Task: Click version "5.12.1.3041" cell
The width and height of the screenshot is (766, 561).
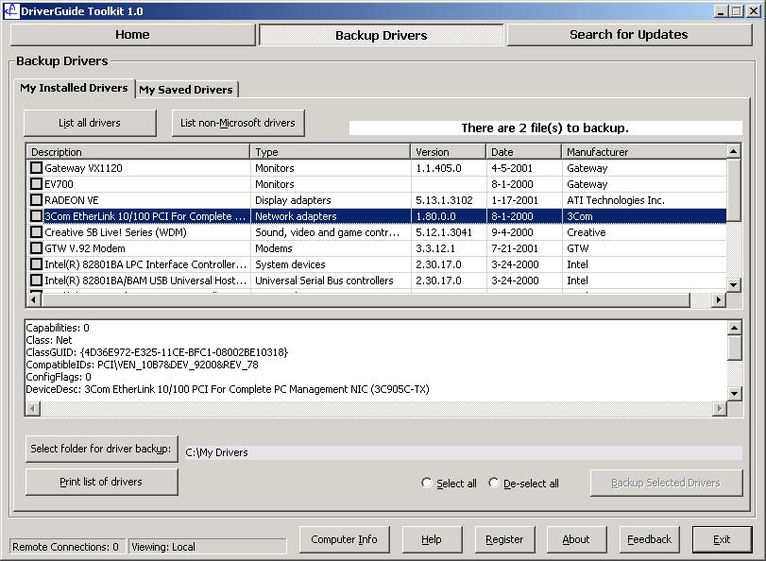Action: [x=449, y=232]
